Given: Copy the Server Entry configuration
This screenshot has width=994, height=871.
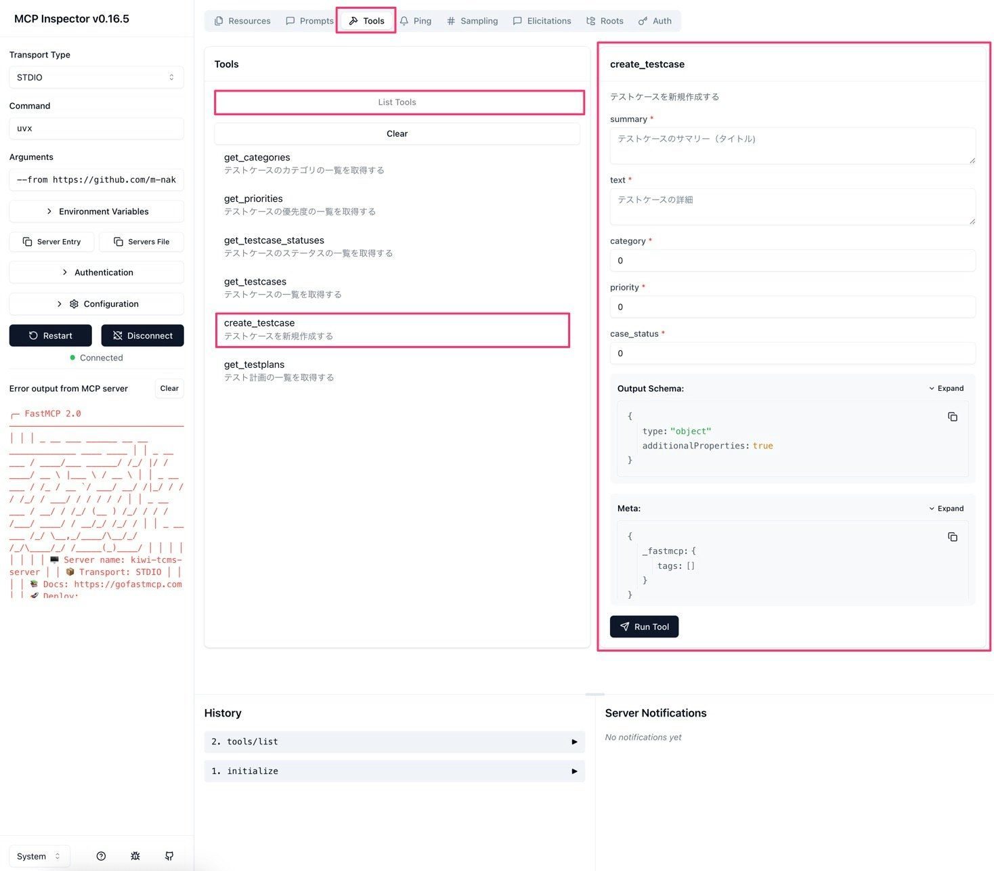Looking at the screenshot, I should [51, 242].
